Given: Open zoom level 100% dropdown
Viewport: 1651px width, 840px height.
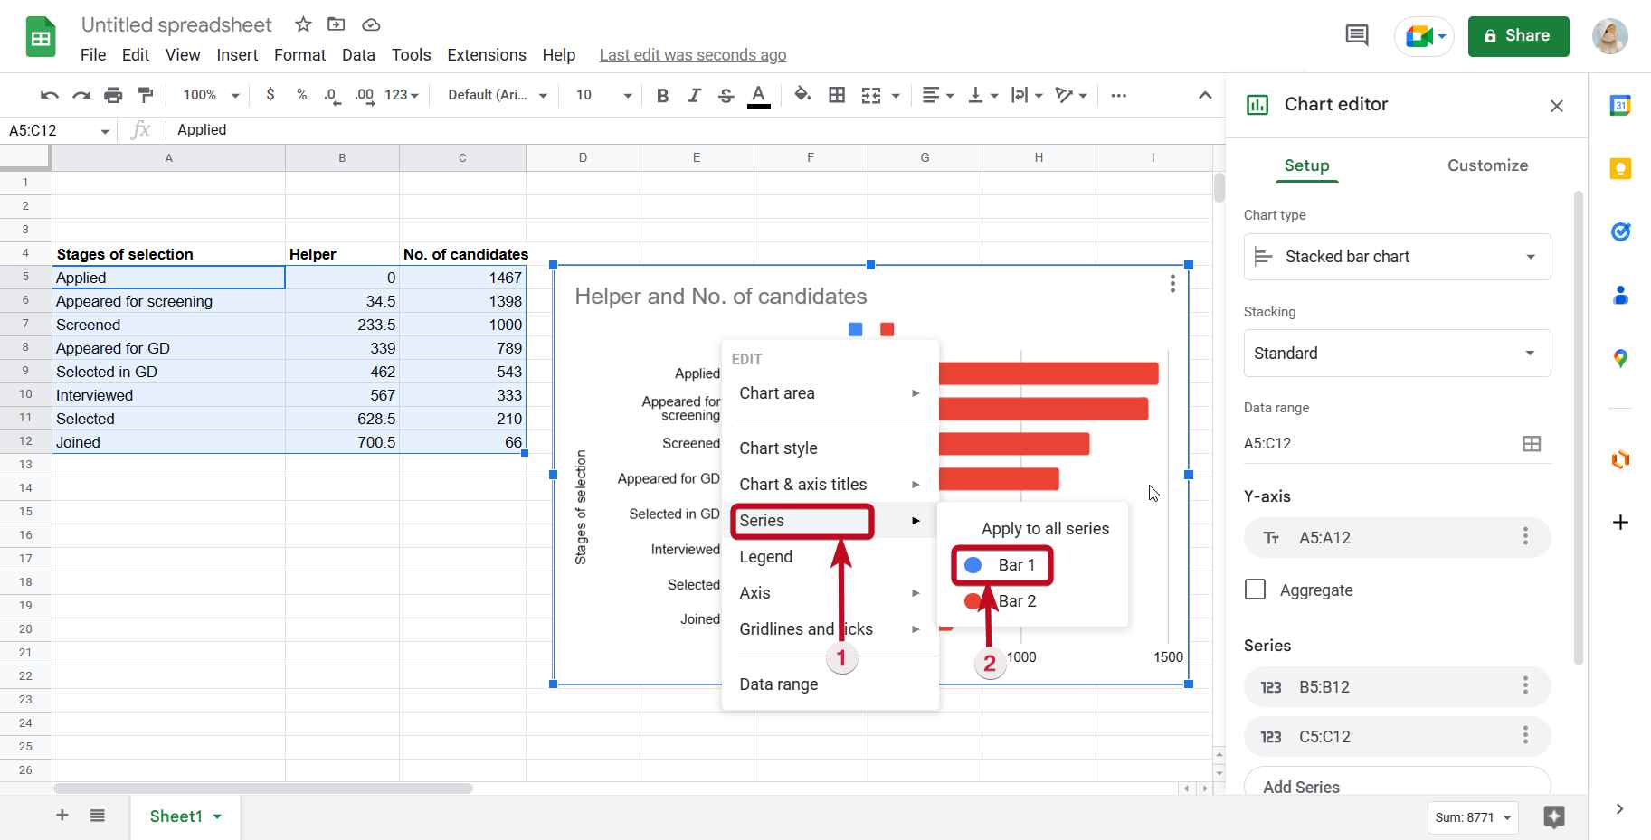Looking at the screenshot, I should 211,95.
